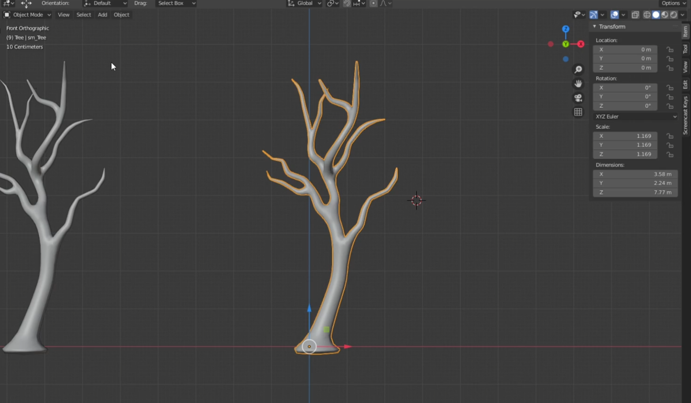
Task: Lock the Location Y value
Action: click(670, 58)
